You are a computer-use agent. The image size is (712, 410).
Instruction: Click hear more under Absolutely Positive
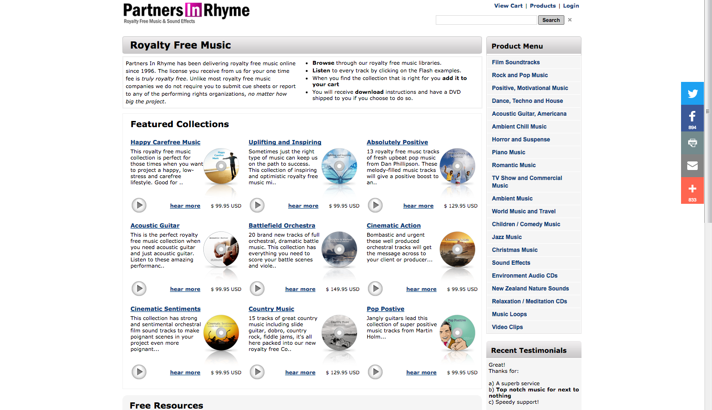click(418, 206)
